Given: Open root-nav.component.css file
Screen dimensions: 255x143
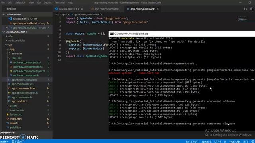Looking at the screenshot, I should click(x=27, y=62).
